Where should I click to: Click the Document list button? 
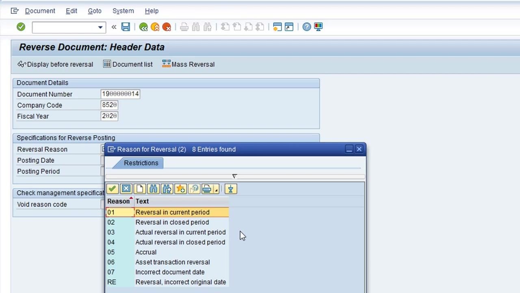pos(128,64)
